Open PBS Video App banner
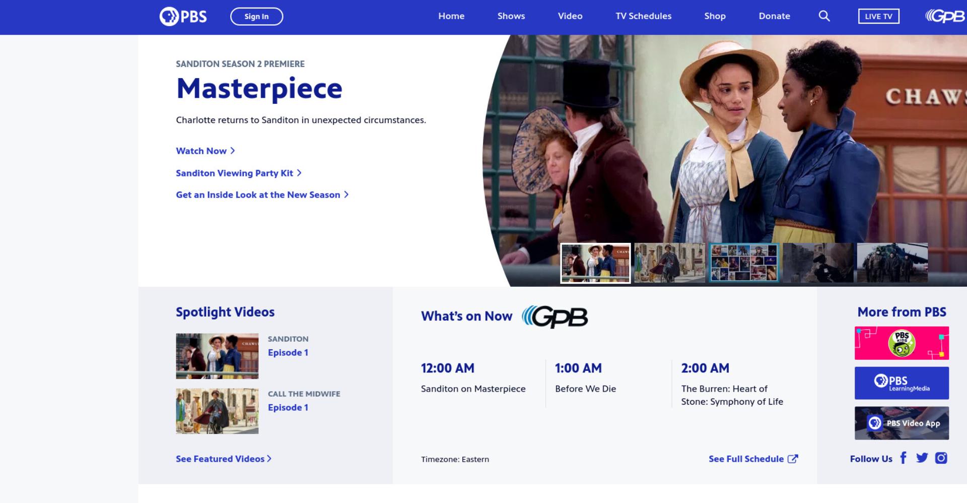This screenshot has height=503, width=967. coord(902,423)
